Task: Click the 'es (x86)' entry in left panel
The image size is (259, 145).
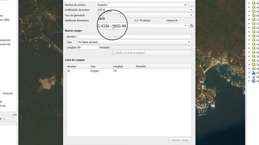Action: click(4, 20)
